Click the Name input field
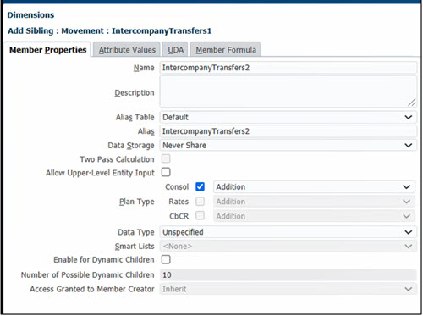This screenshot has width=423, height=316. click(x=288, y=68)
